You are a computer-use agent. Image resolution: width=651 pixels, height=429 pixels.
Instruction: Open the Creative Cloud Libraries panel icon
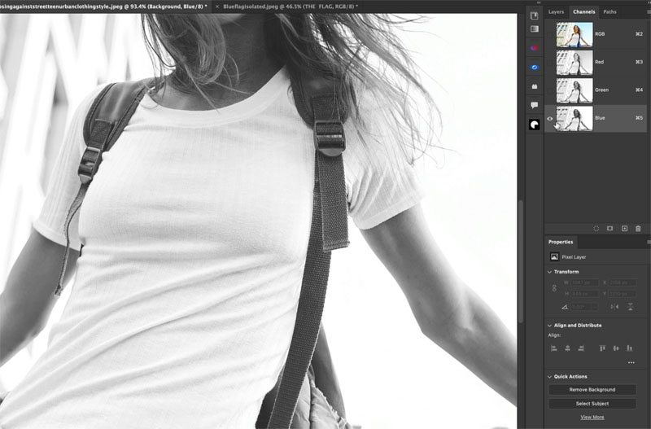click(535, 48)
